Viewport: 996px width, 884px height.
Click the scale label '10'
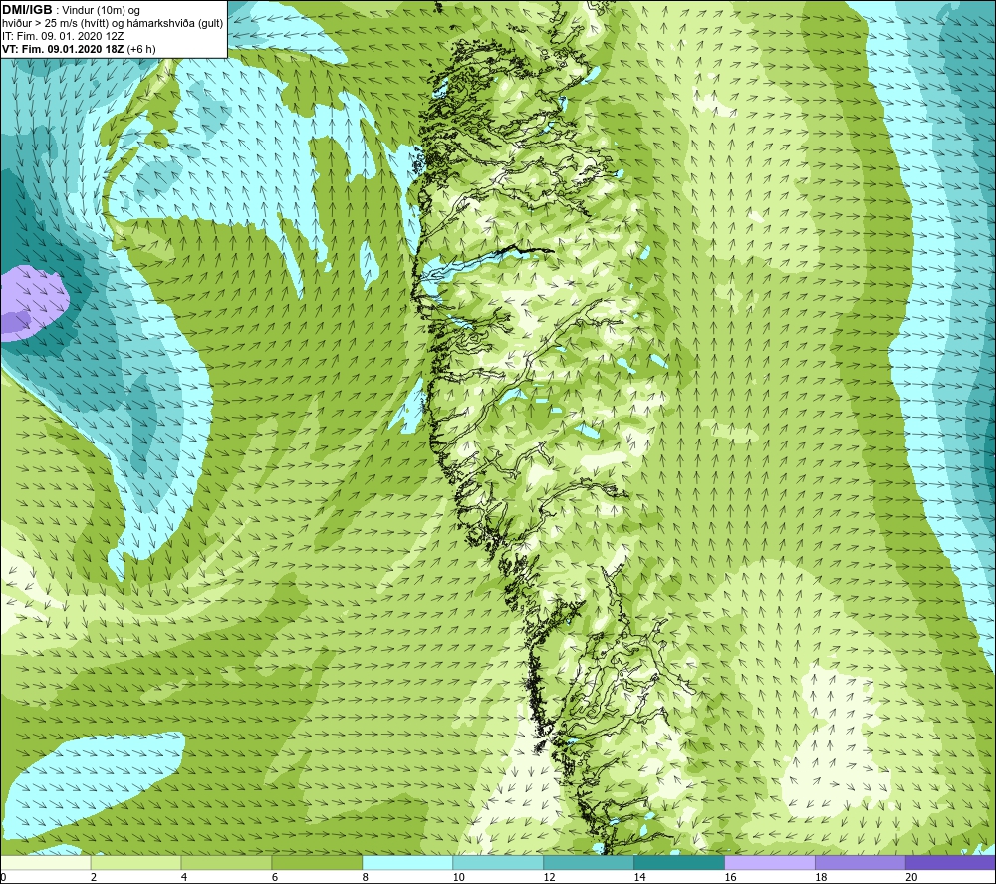coord(458,878)
